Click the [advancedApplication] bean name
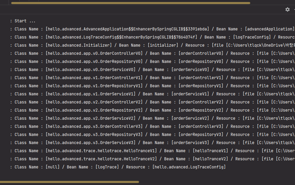 click(x=270, y=29)
